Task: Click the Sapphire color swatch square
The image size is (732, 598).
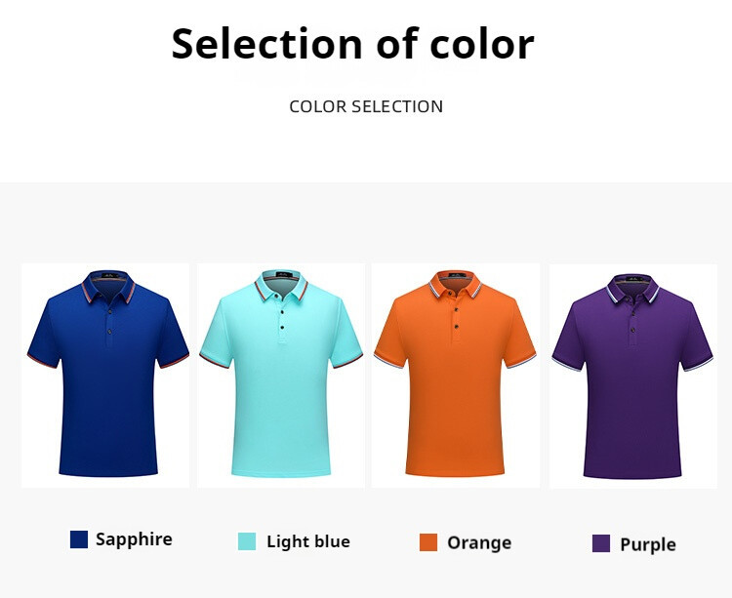Action: point(79,539)
